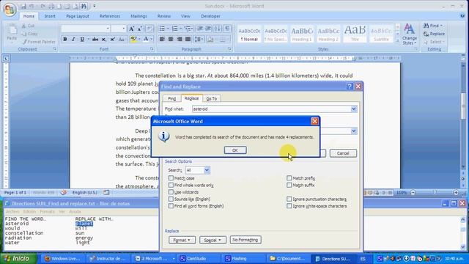Open the Search direction All dropdown

coord(207,170)
